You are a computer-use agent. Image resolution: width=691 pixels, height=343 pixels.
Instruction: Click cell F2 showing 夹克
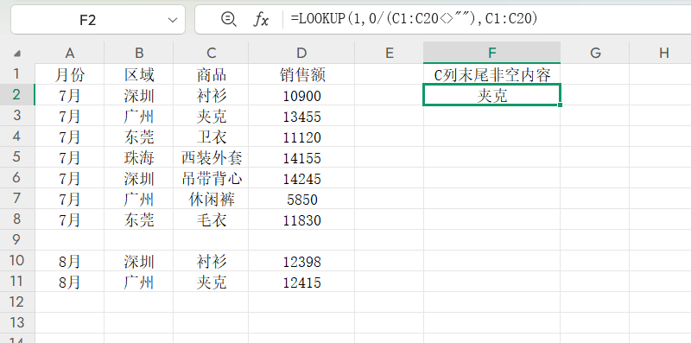click(x=491, y=95)
